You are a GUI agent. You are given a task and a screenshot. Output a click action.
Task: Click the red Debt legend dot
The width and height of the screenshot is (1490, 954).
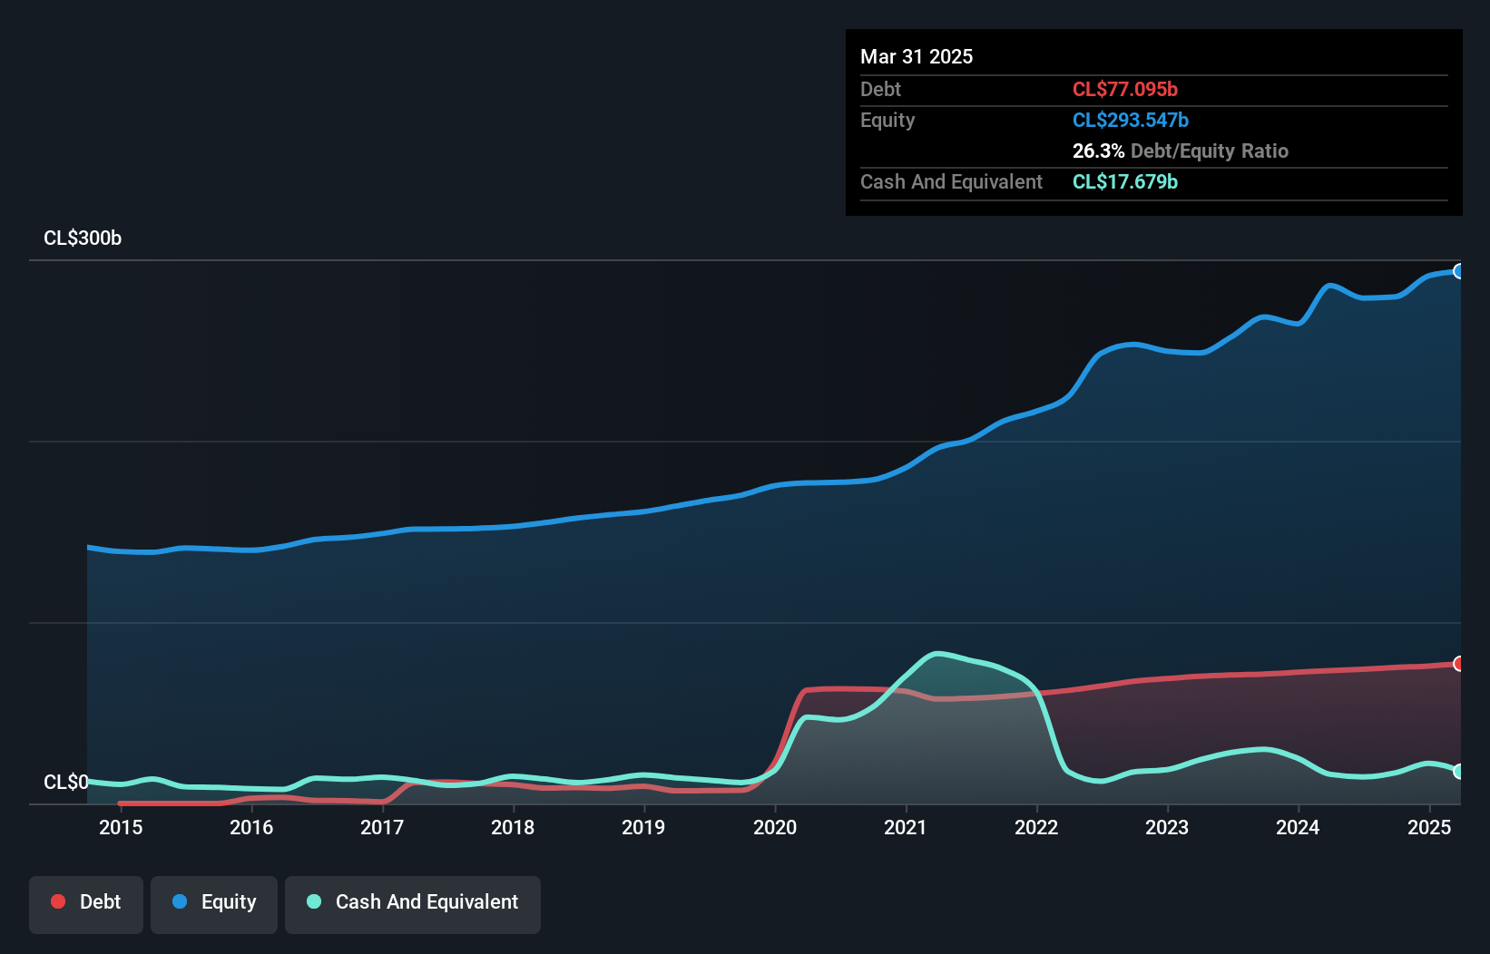[58, 901]
